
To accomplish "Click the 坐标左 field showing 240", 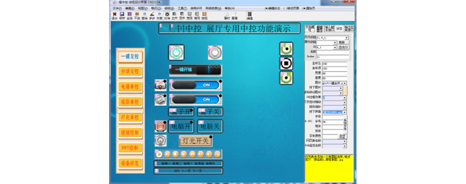I will click(334, 64).
